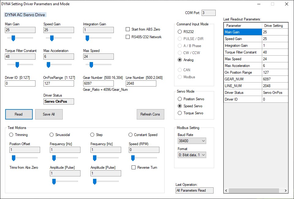Select the Trimming test motion
294x199 pixels.
[18, 135]
